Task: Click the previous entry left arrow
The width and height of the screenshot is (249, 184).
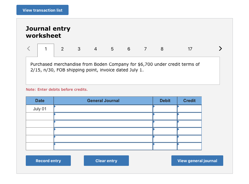Action: (28, 49)
